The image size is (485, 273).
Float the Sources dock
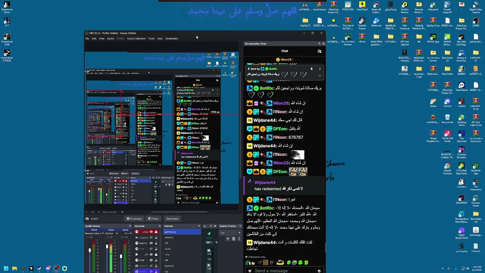(159, 226)
